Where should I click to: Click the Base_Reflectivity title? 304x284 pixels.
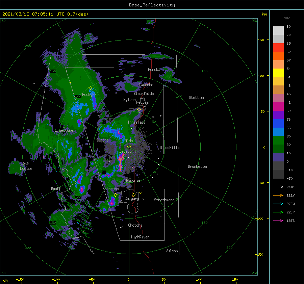pyautogui.click(x=152, y=5)
